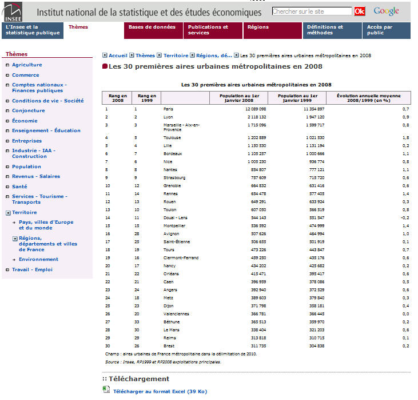
Task: Expand the Régions, départements et villes item
Action: pos(14,238)
